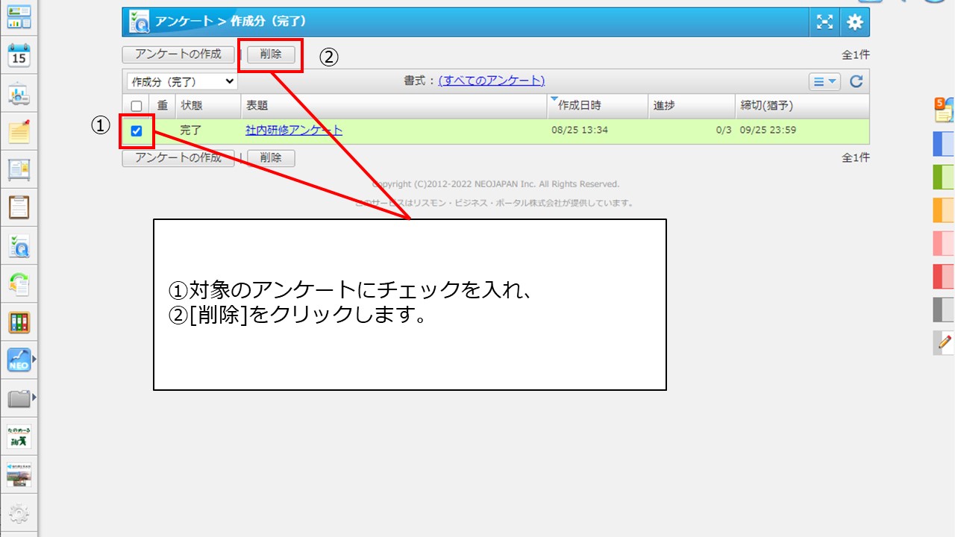This screenshot has width=955, height=537.
Task: Open the cabinet binders sidebar icon
Action: [19, 322]
